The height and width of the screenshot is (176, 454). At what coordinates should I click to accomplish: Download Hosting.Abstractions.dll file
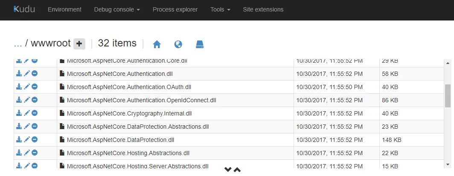click(x=19, y=152)
